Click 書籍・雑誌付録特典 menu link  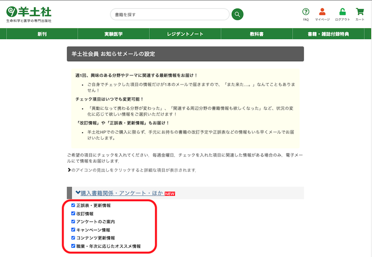coord(328,34)
